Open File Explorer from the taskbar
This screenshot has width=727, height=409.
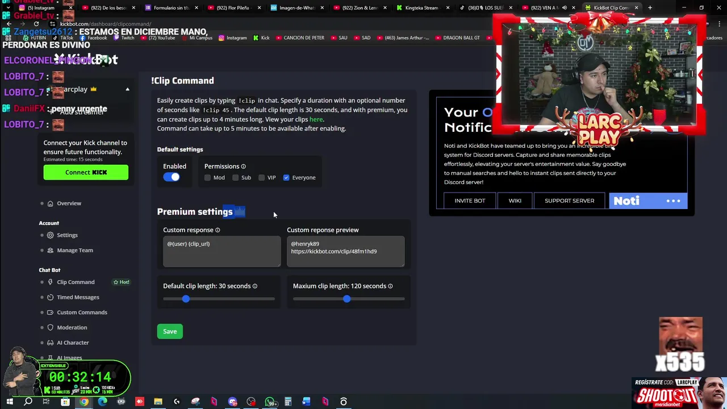[x=158, y=402]
